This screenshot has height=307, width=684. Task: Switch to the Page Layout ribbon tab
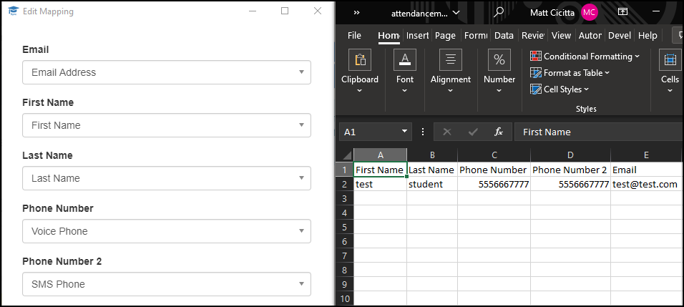click(445, 36)
